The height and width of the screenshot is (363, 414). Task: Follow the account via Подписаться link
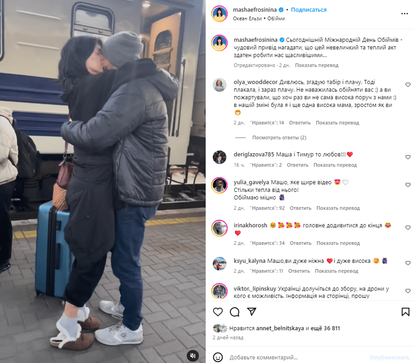point(309,10)
